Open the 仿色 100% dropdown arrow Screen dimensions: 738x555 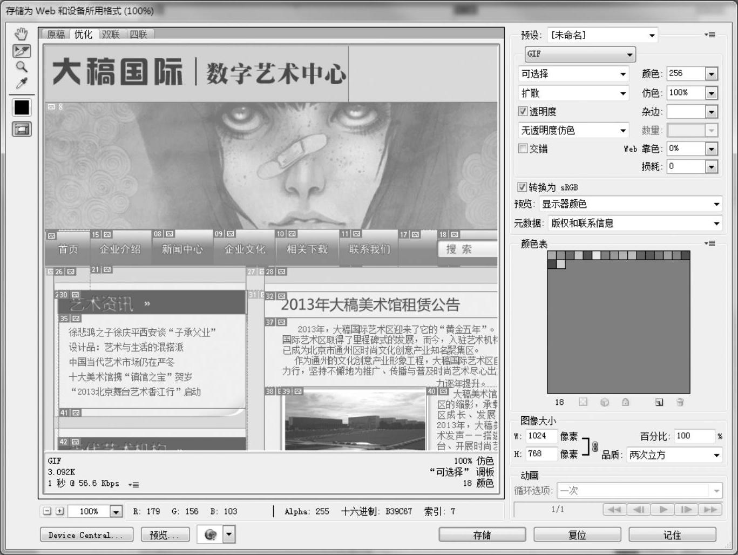click(711, 93)
